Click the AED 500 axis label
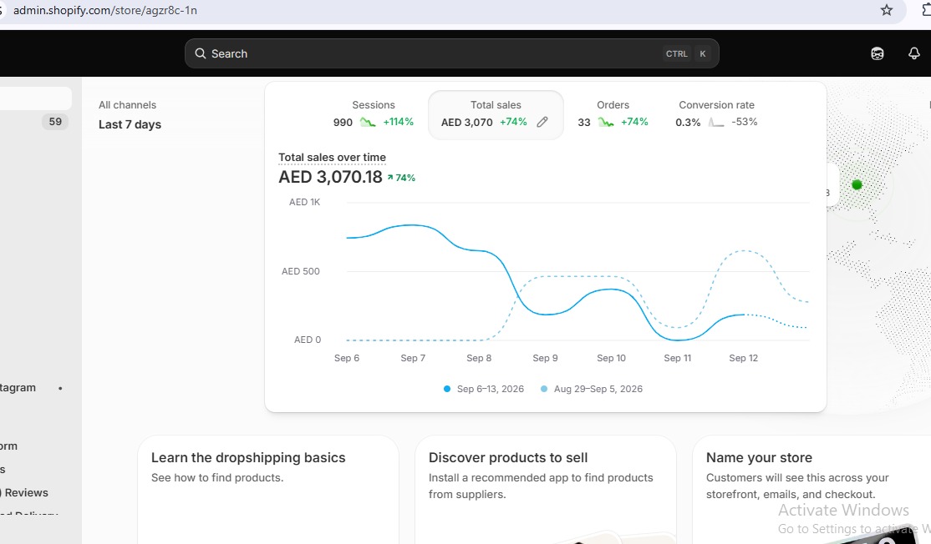931x544 pixels. 300,271
